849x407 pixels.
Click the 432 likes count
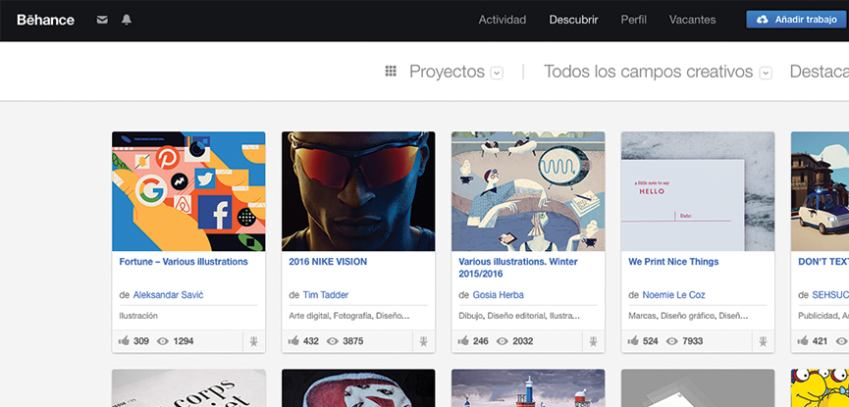[x=311, y=341]
